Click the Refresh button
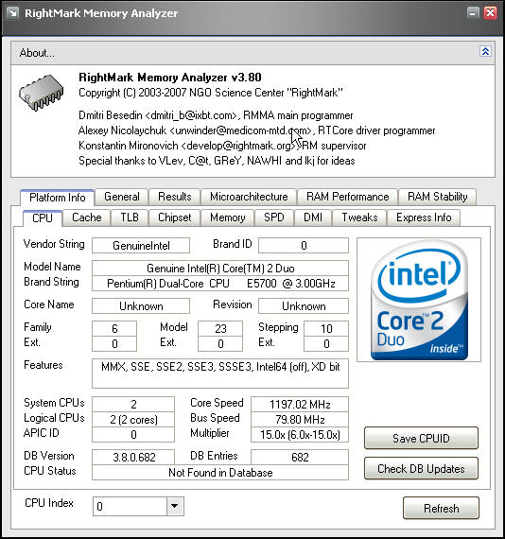This screenshot has width=505, height=539. click(441, 508)
